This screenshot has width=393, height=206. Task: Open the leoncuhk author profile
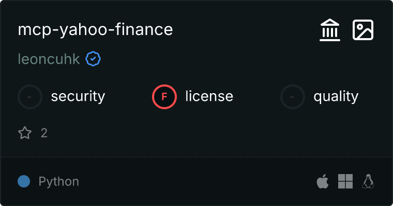click(49, 59)
